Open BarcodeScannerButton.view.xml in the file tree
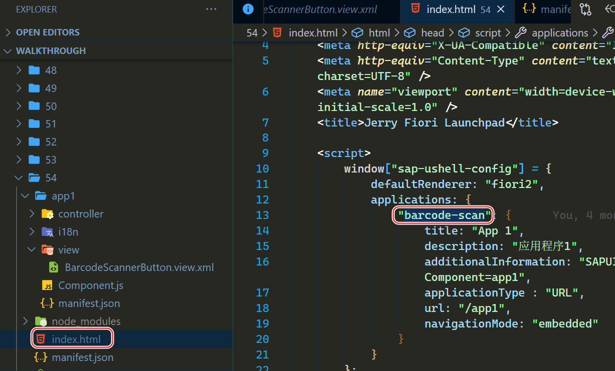This screenshot has height=371, width=615. point(139,267)
